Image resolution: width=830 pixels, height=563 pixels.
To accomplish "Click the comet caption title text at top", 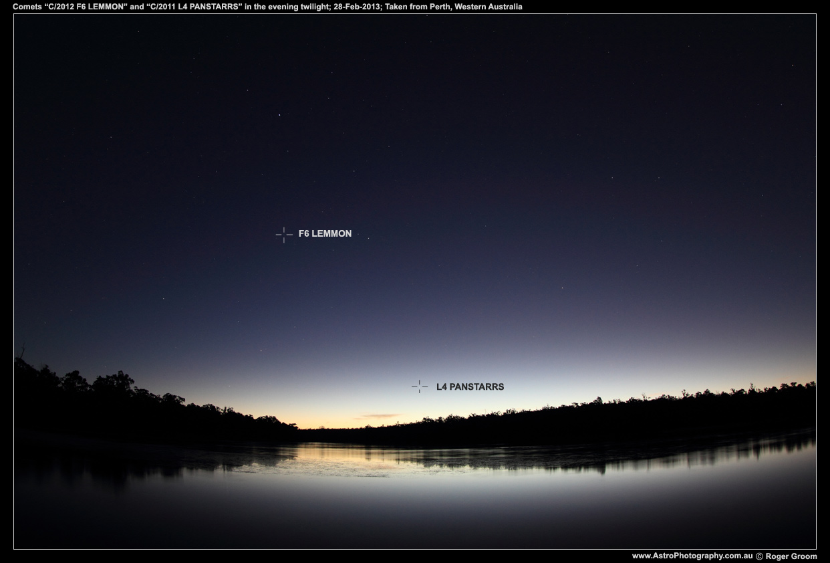I will pyautogui.click(x=267, y=7).
